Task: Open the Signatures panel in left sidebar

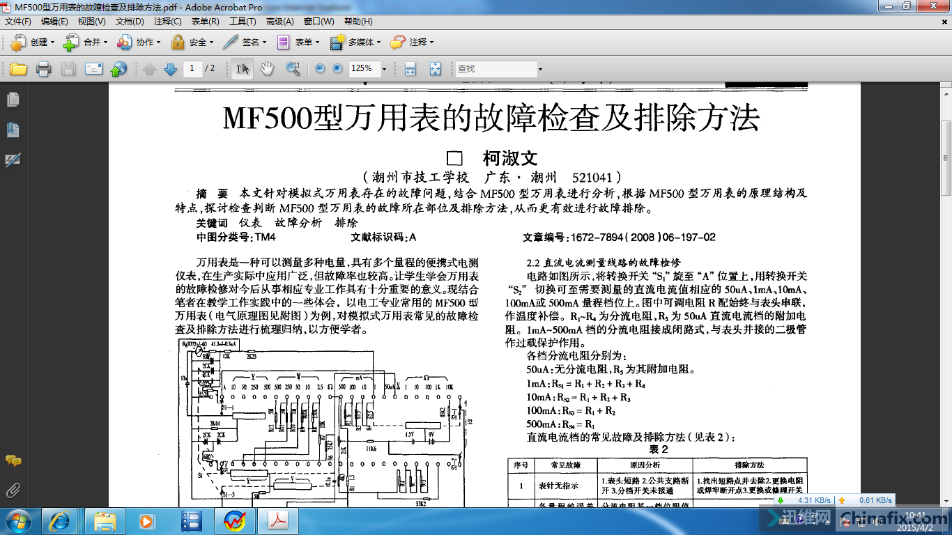Action: tap(13, 160)
